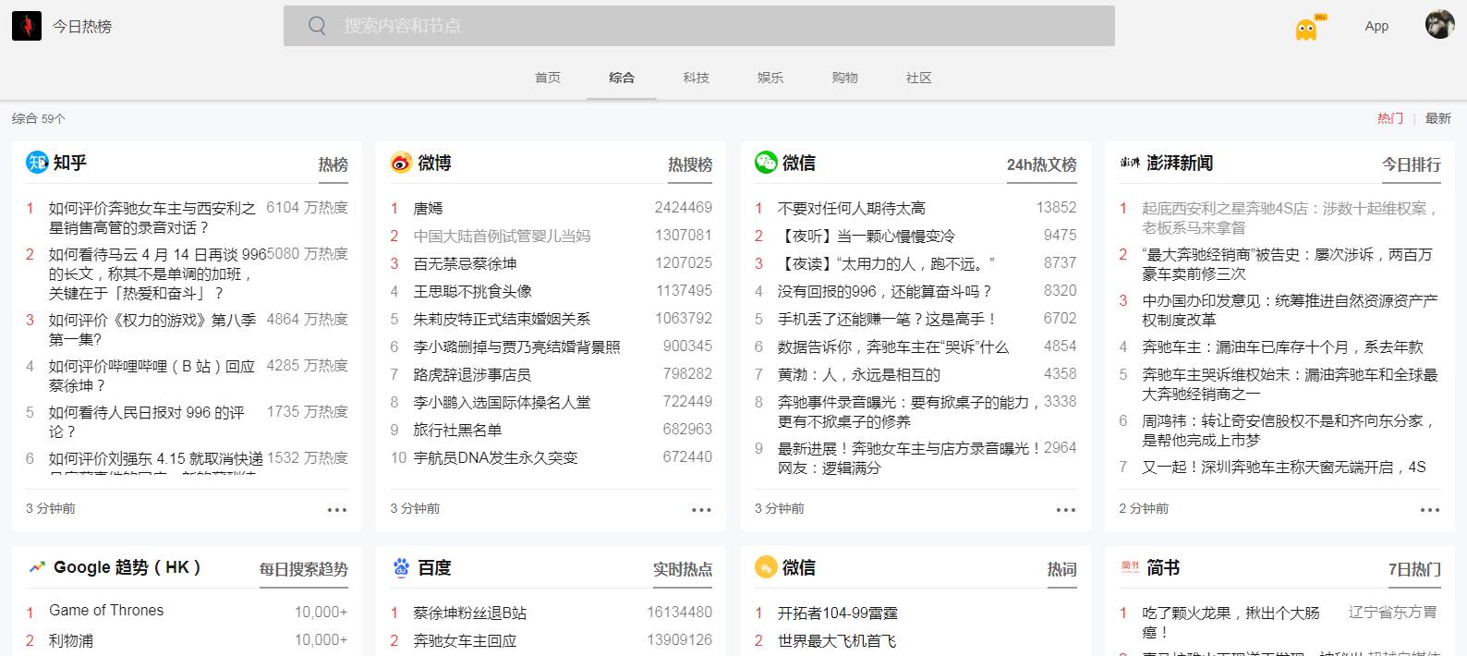Screen dimensions: 1467x656
Task: Open the user avatar profile picture
Action: 1439,25
